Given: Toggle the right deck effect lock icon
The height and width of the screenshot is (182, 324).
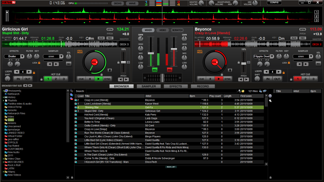Looking at the screenshot, I should click(x=289, y=63).
